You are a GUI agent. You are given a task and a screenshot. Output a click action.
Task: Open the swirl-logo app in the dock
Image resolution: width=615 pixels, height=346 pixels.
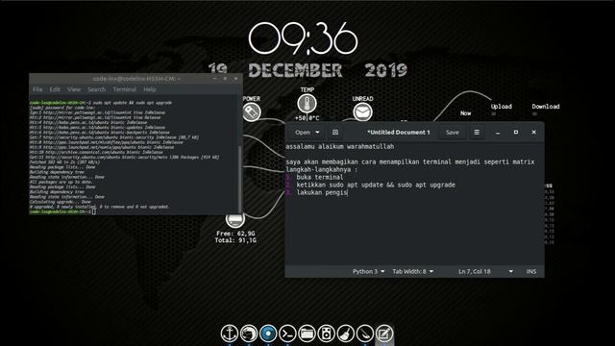pyautogui.click(x=249, y=334)
